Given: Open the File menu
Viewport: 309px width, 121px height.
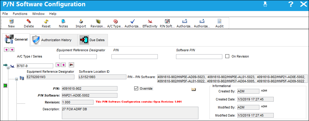Looking at the screenshot, I should 5,14.
